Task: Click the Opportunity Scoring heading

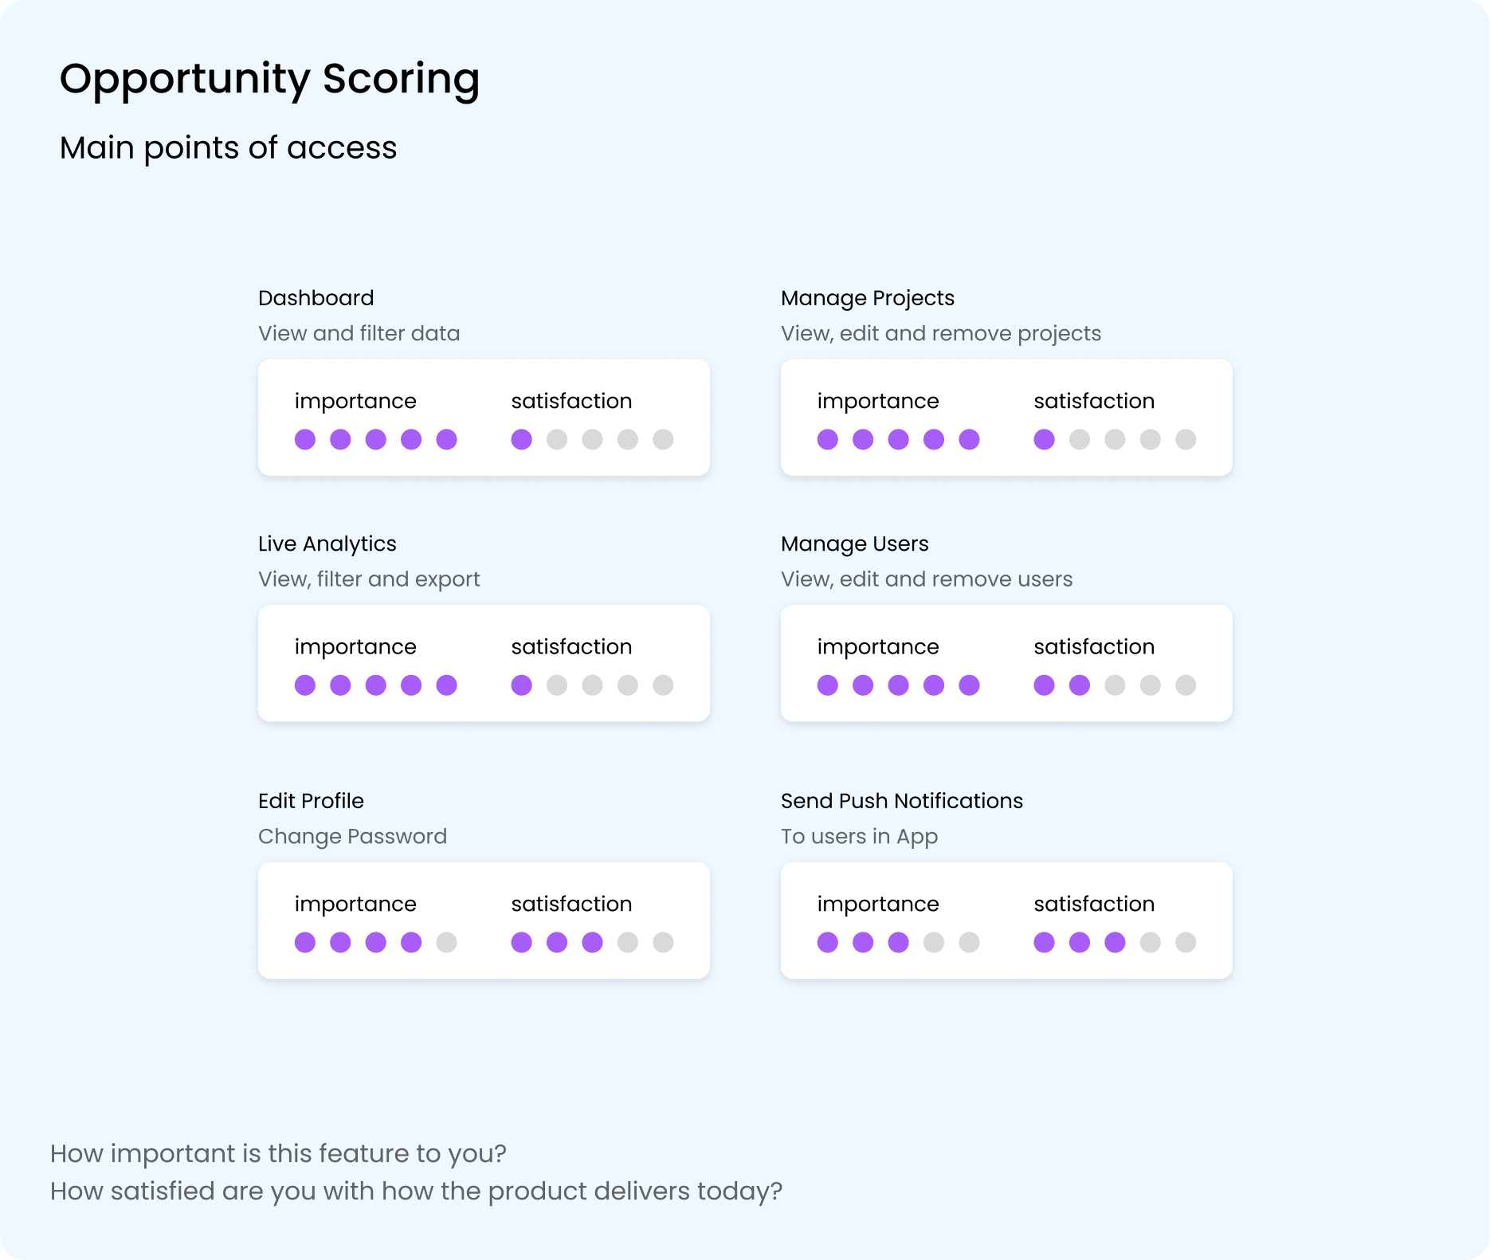Action: coord(270,80)
